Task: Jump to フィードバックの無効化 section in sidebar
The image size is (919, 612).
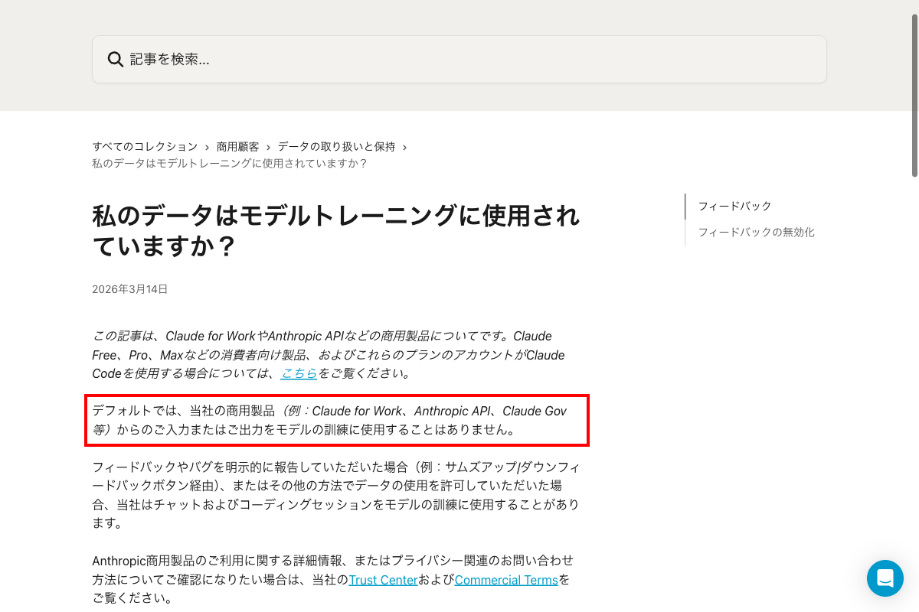Action: click(x=756, y=232)
